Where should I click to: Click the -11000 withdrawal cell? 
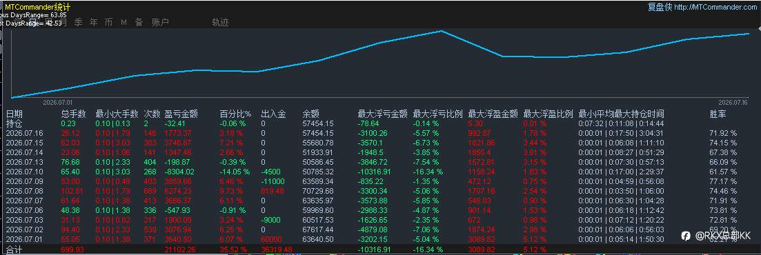(272, 181)
